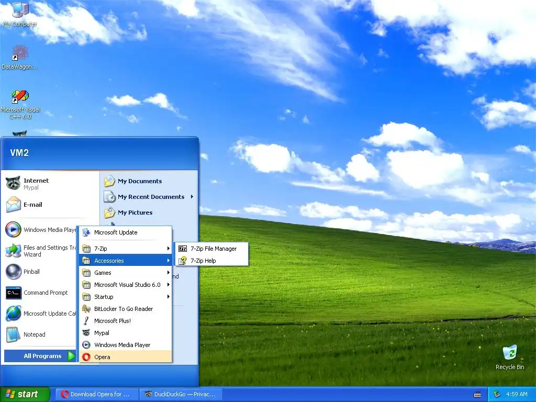536x402 pixels.
Task: Click the Microsoft Plus! exclamation icon
Action: pos(86,321)
